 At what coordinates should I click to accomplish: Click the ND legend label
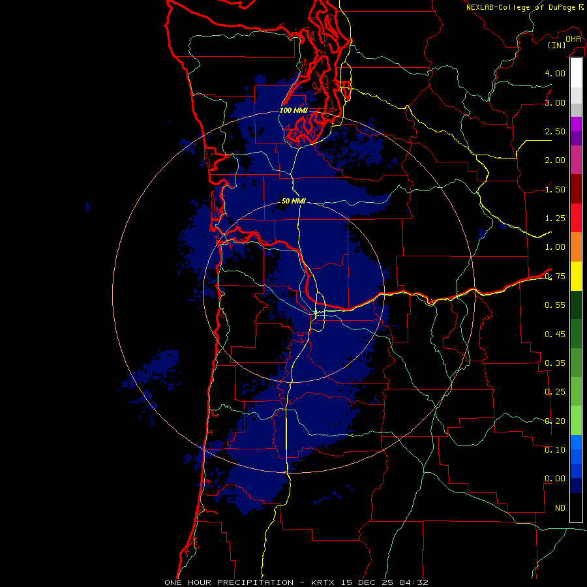pyautogui.click(x=560, y=508)
